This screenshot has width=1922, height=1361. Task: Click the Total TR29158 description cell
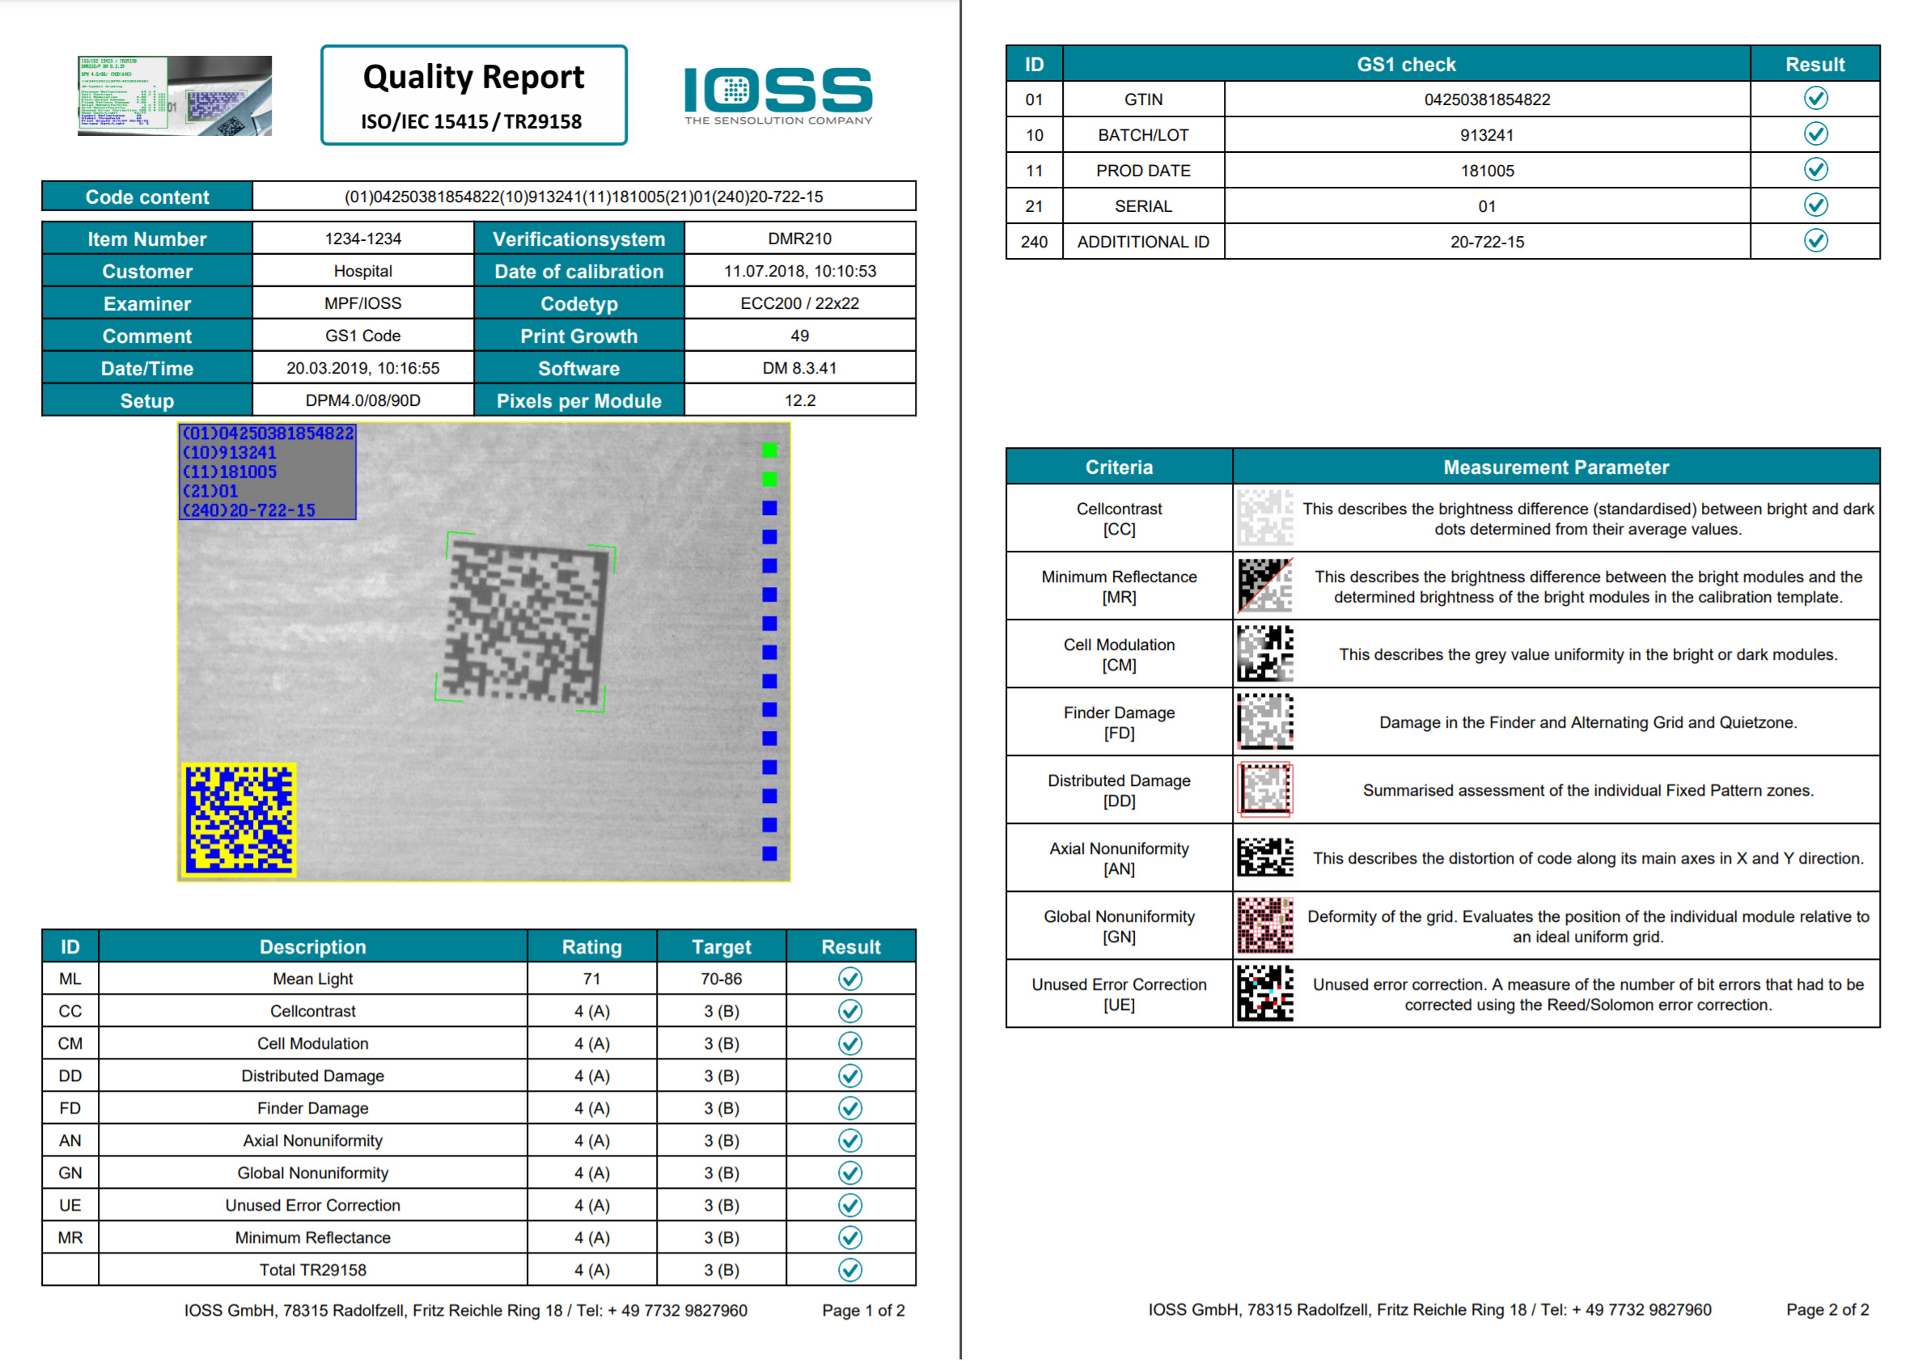[x=314, y=1271]
